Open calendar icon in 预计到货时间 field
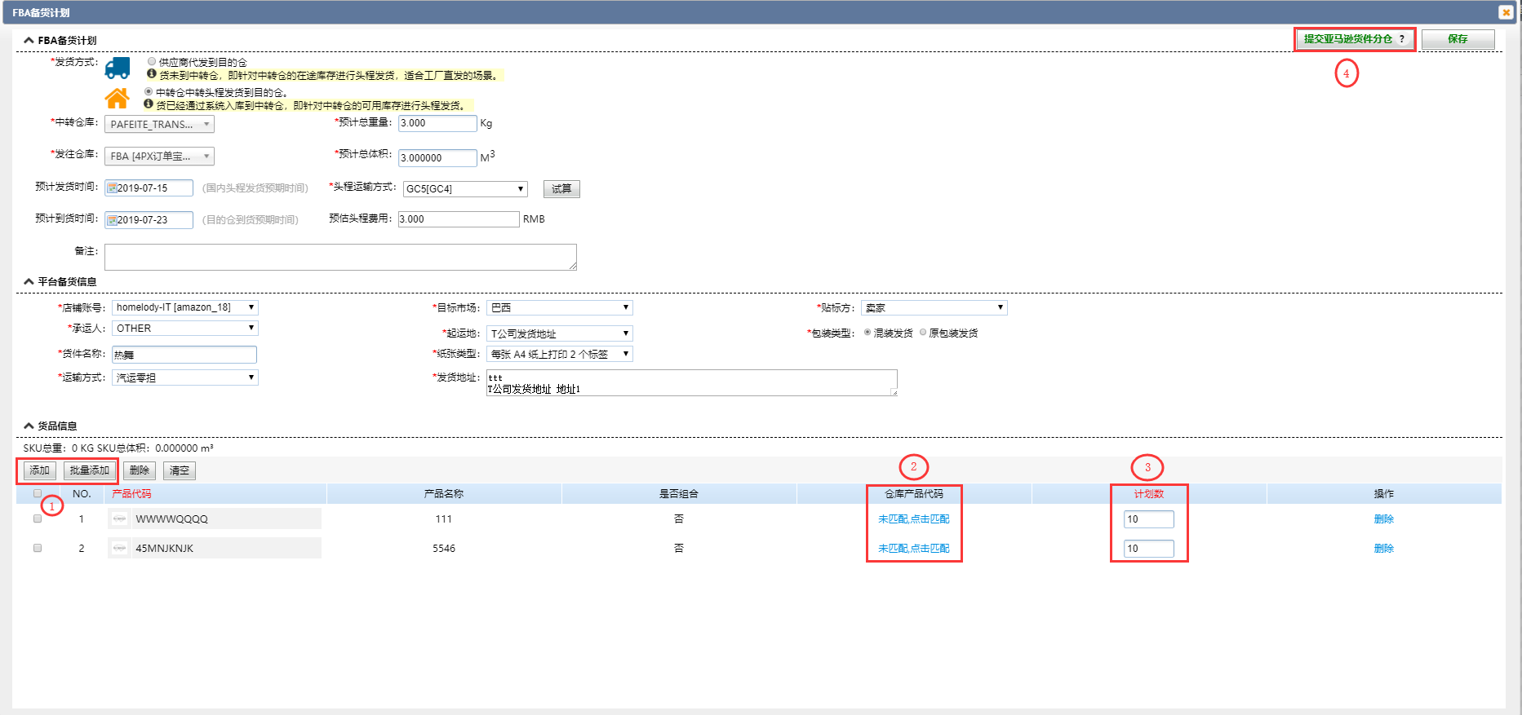Image resolution: width=1522 pixels, height=715 pixels. click(x=112, y=220)
